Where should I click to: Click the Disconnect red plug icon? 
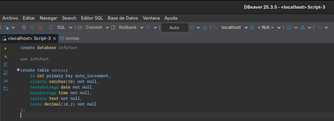pos(40,27)
